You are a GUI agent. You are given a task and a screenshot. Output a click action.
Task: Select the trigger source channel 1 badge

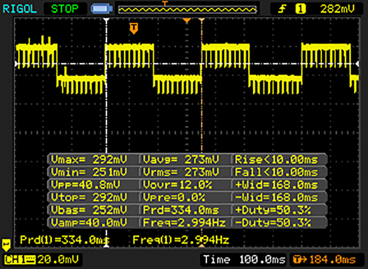[300, 9]
